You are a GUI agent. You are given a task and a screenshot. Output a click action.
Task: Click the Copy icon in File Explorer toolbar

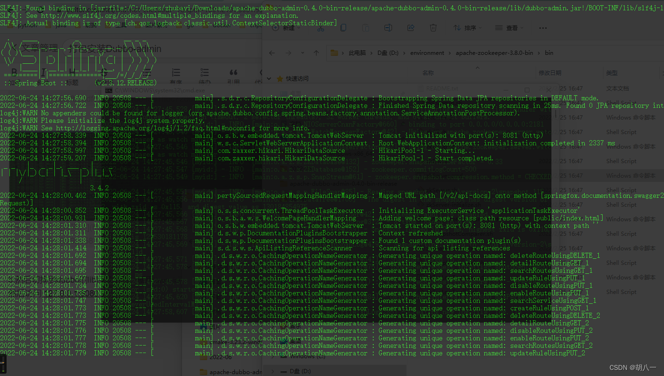pyautogui.click(x=343, y=28)
